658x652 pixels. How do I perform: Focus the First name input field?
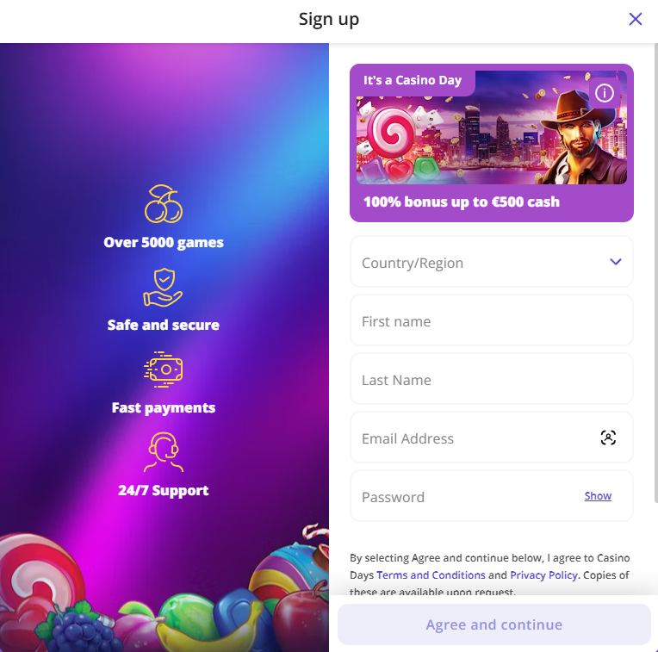tap(492, 320)
